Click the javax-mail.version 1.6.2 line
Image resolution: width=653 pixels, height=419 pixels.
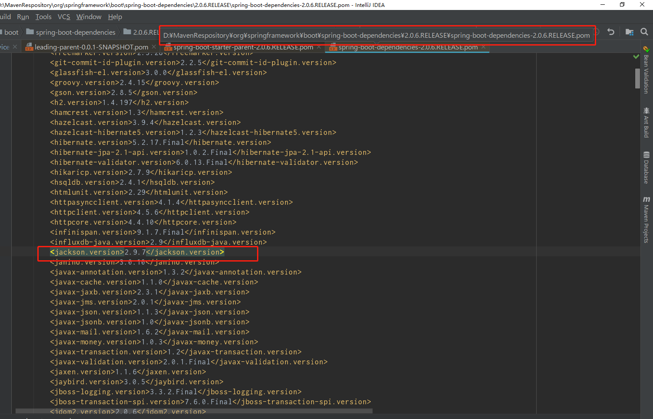[x=150, y=332]
